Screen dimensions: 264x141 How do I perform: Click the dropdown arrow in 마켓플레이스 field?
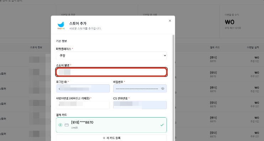point(165,56)
